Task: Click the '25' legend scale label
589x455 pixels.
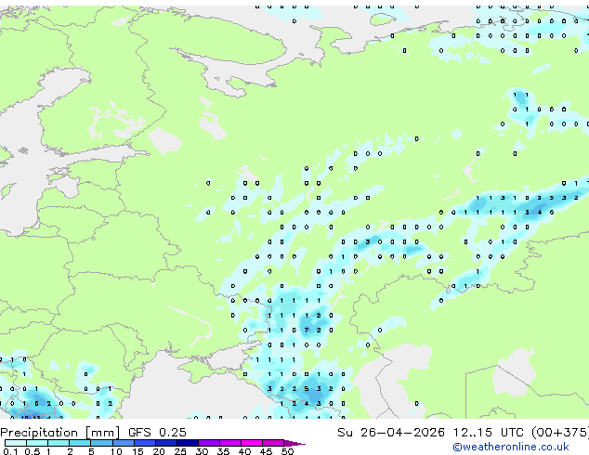Action: coord(180,451)
